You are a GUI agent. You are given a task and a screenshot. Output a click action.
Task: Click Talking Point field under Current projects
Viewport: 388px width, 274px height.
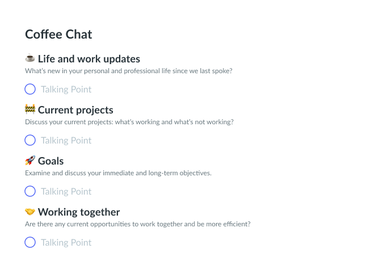[x=66, y=140]
